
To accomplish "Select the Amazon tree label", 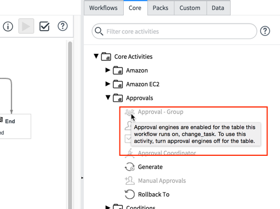I will (137, 70).
